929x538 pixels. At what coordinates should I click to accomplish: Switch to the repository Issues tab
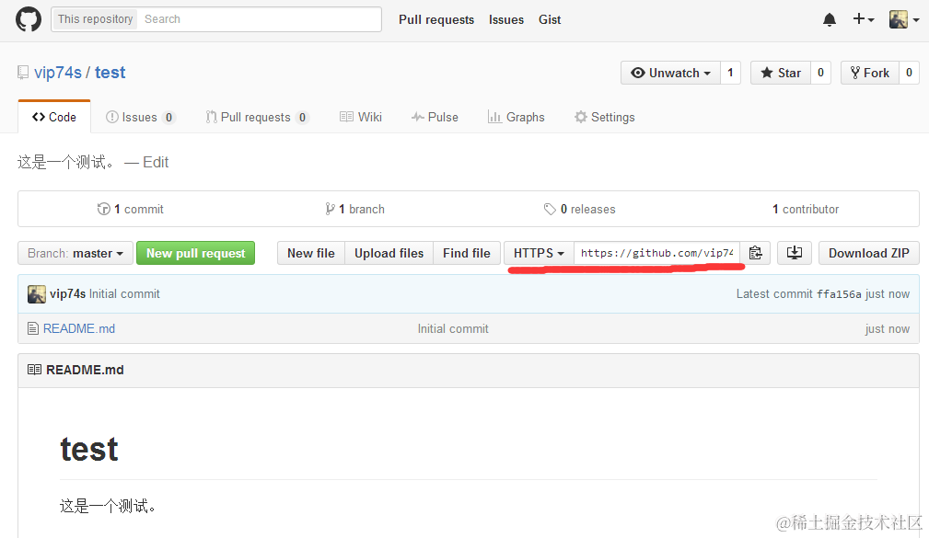coord(141,117)
